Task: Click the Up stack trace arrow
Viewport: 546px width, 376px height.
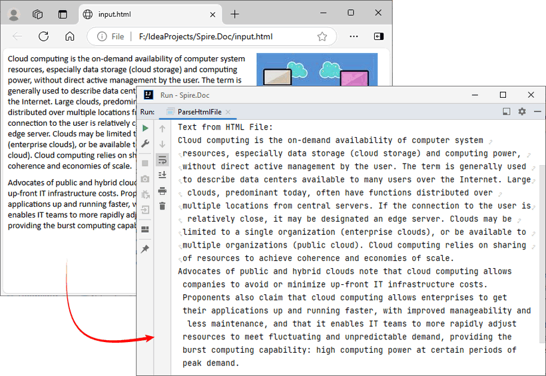Action: 162,128
